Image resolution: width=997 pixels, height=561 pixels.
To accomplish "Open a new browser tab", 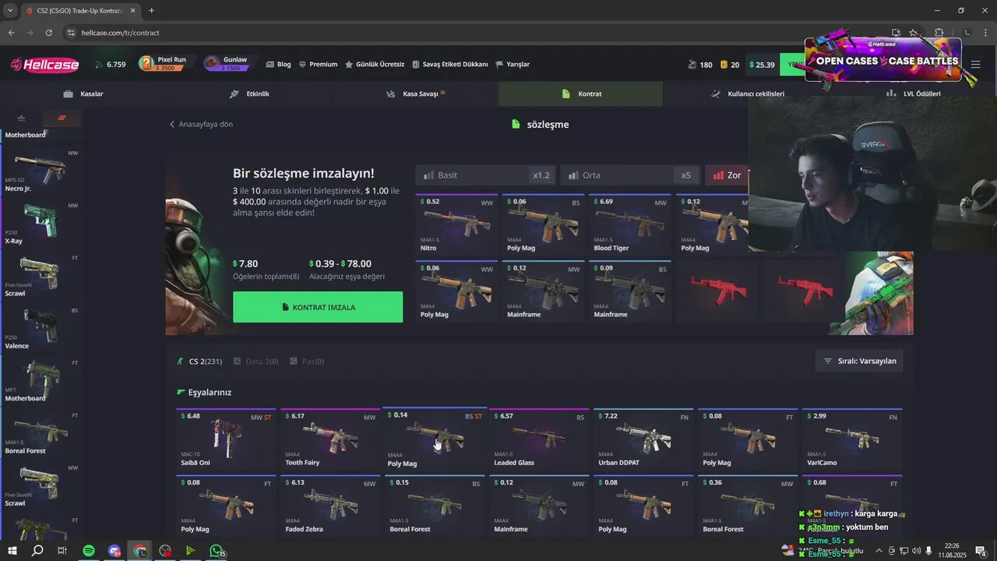I will click(x=151, y=11).
